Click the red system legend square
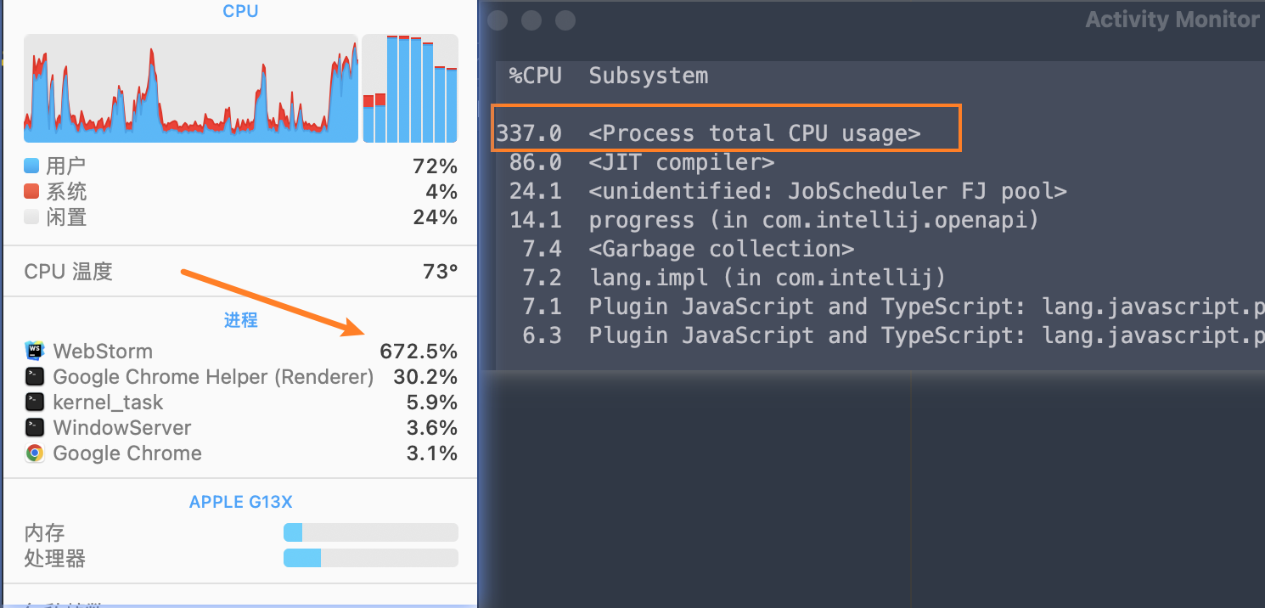The height and width of the screenshot is (608, 1265). pos(31,191)
